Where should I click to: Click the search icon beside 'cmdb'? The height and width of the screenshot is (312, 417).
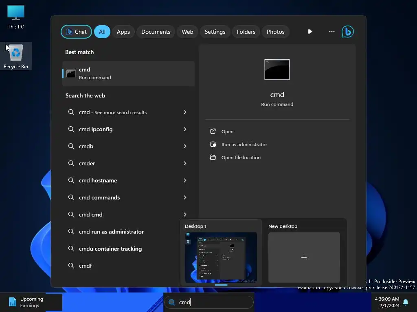[71, 146]
